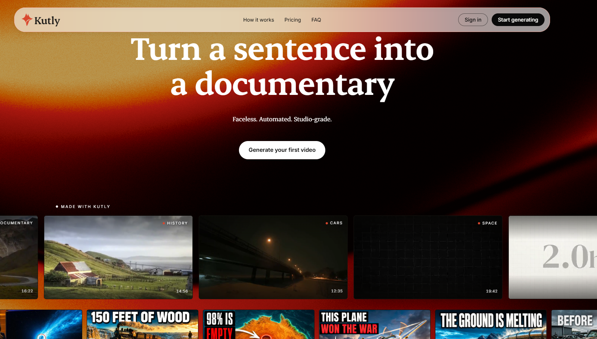
Task: Open the 2.0 video card at right
Action: tap(553, 257)
